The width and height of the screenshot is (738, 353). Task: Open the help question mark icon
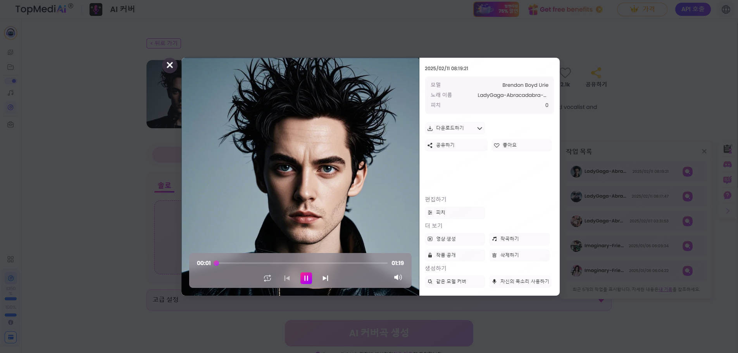pyautogui.click(x=728, y=195)
